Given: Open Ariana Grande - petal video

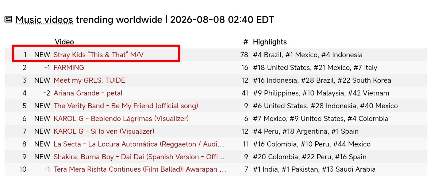Looking at the screenshot, I should (88, 93).
